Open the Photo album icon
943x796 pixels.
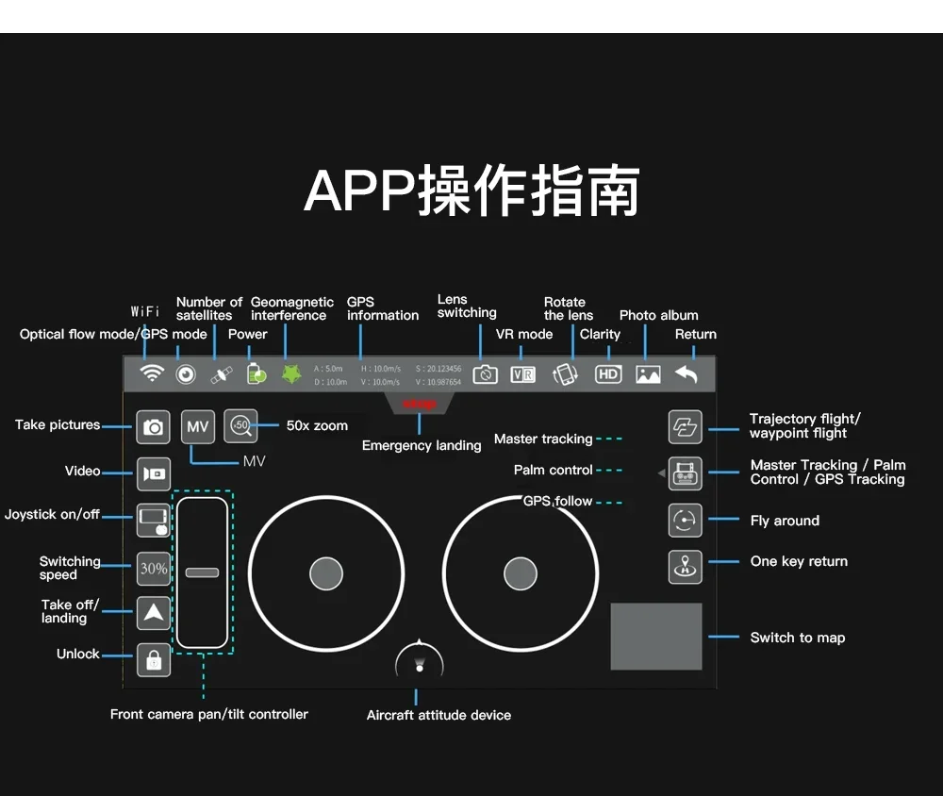tap(648, 374)
